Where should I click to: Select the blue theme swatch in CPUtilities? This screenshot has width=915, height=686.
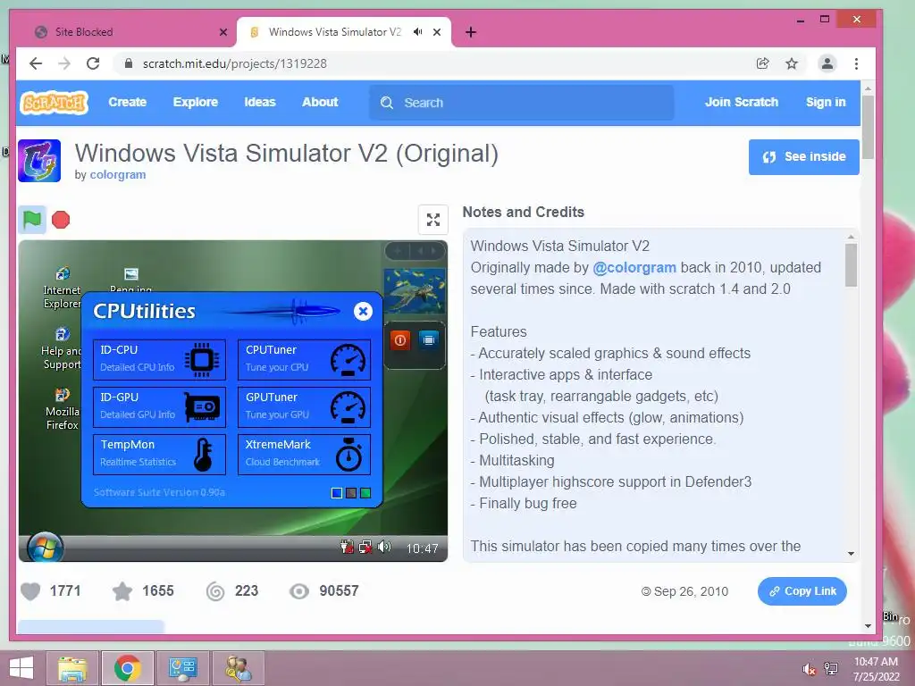click(x=337, y=493)
